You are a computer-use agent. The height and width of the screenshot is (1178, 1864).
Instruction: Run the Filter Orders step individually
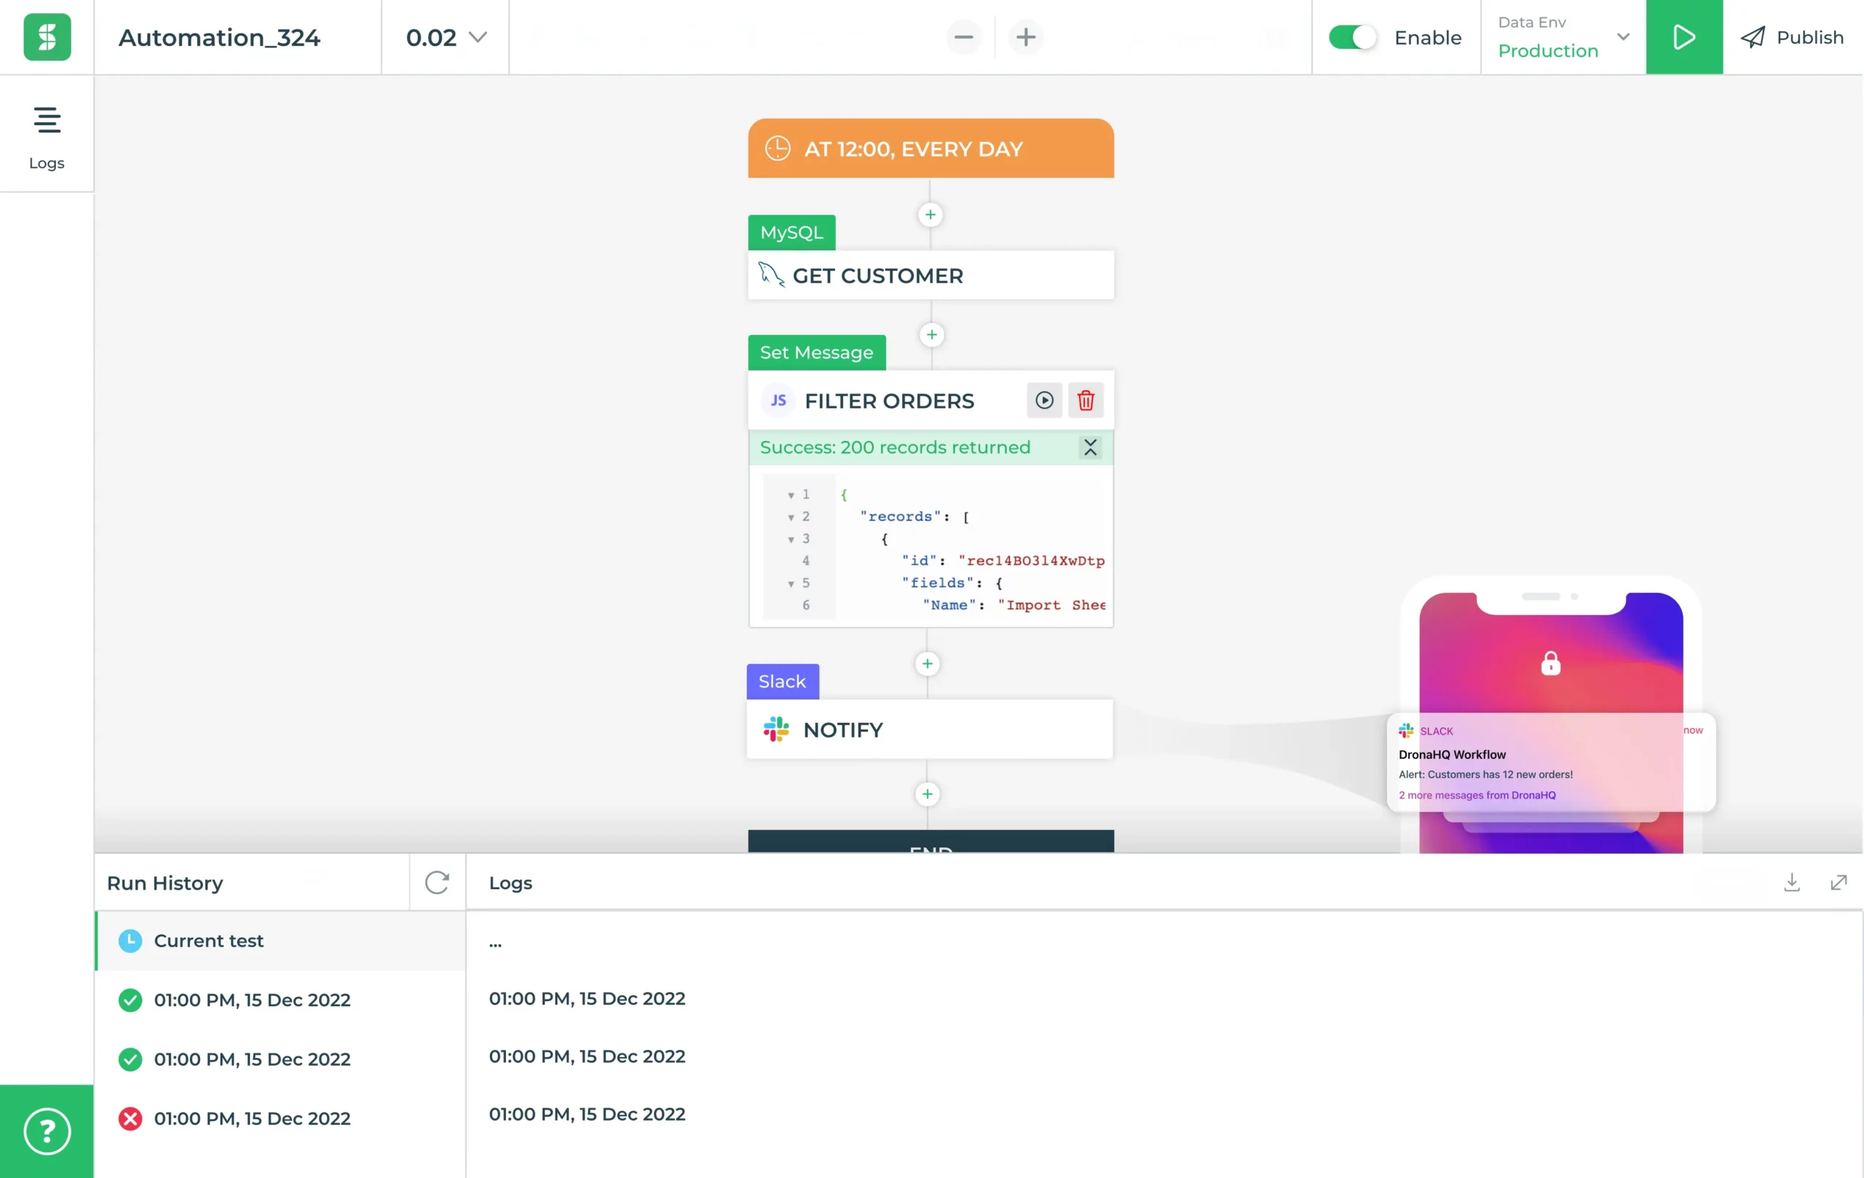pos(1043,400)
